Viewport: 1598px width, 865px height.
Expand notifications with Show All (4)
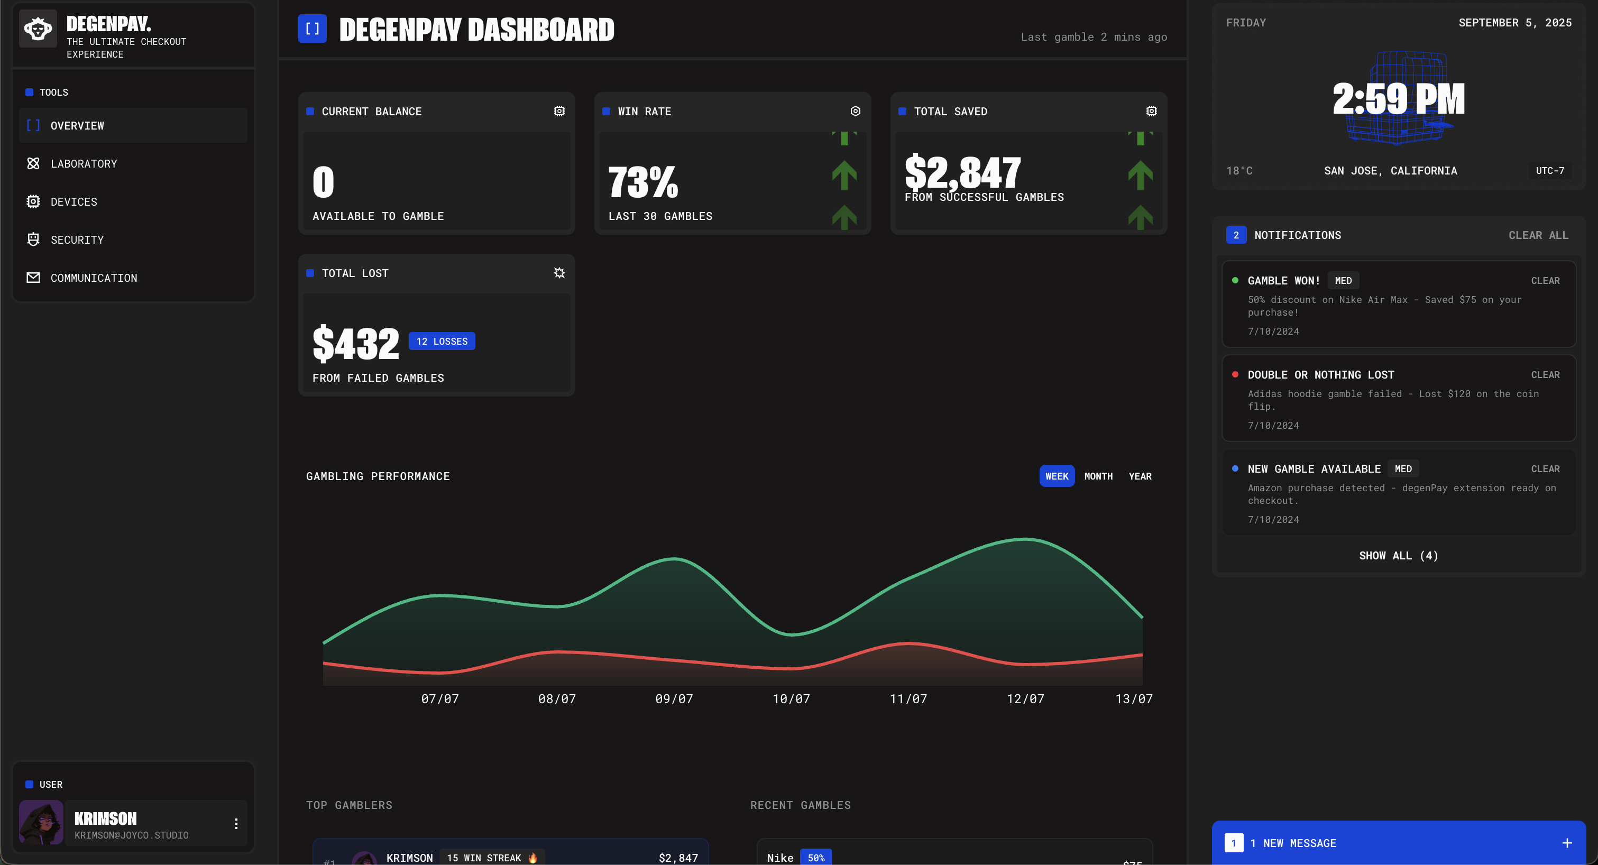click(1398, 556)
